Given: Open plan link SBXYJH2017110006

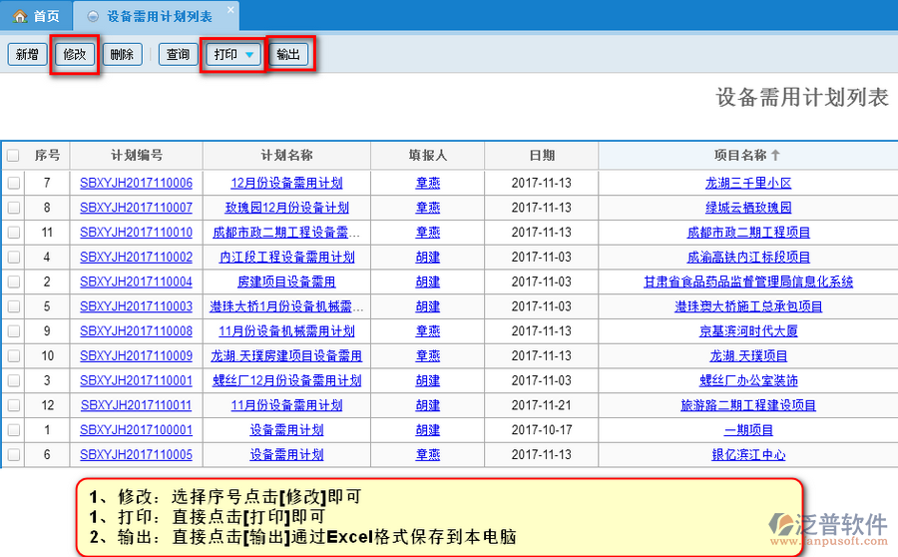Looking at the screenshot, I should (x=136, y=184).
